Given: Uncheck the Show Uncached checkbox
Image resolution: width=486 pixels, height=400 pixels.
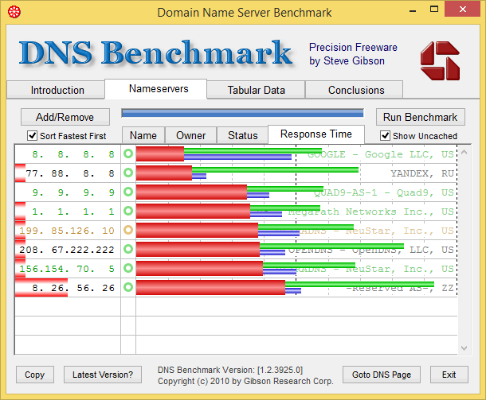Looking at the screenshot, I should pos(386,136).
